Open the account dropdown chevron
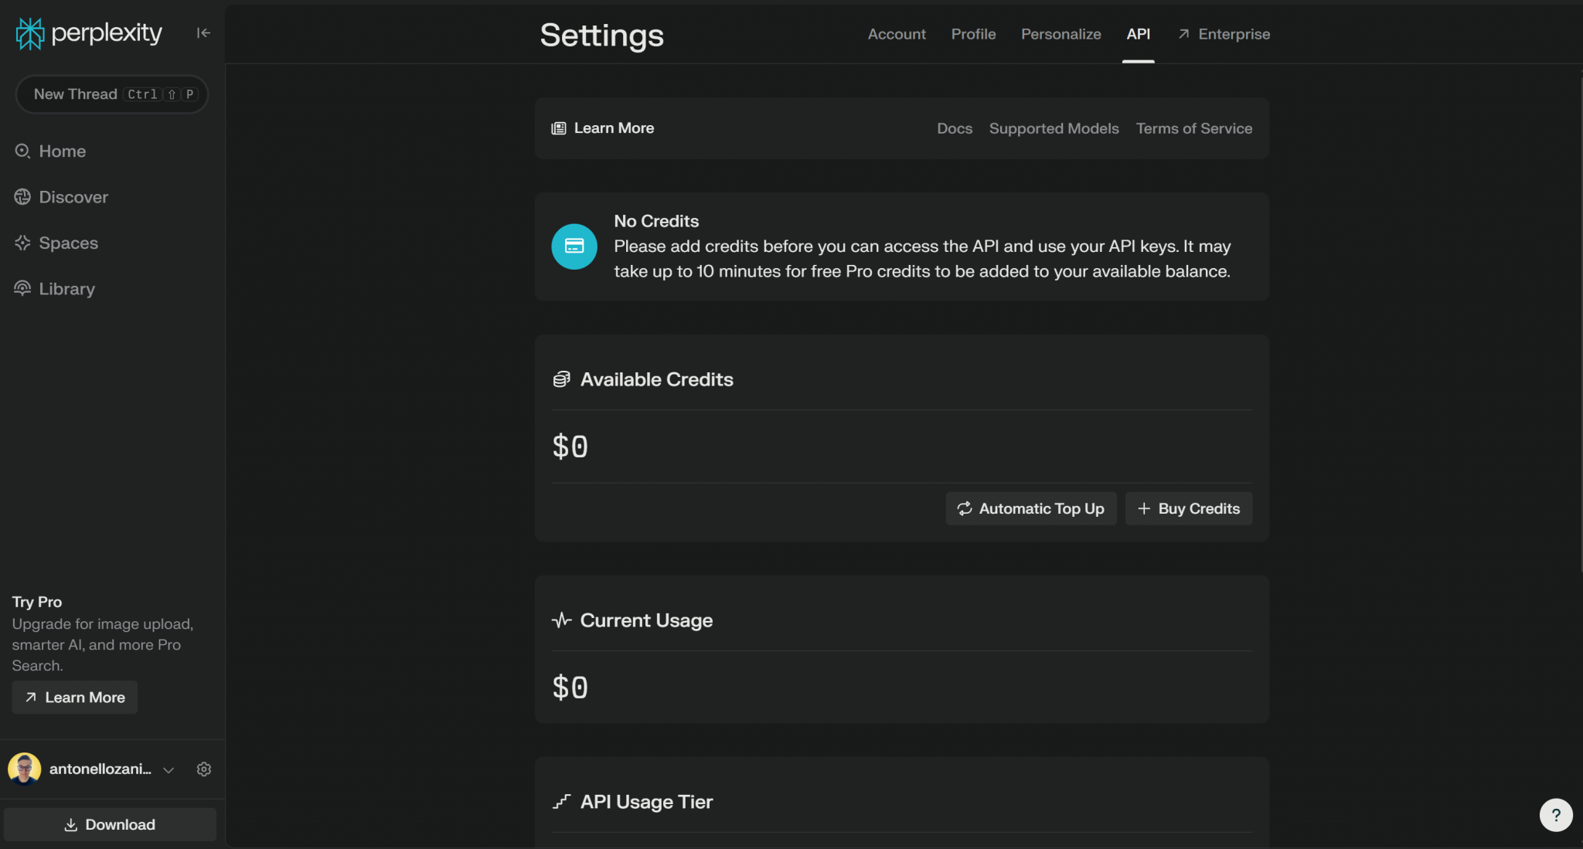Image resolution: width=1583 pixels, height=849 pixels. (x=169, y=770)
